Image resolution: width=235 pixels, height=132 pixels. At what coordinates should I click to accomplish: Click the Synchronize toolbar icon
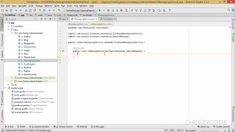pyautogui.click(x=11, y=10)
